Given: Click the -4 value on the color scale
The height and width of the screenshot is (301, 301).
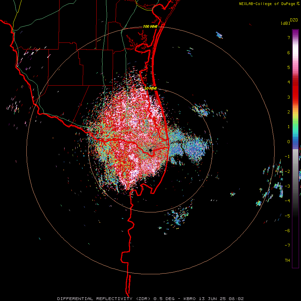Looking at the screenshot, I should [x=287, y=201].
